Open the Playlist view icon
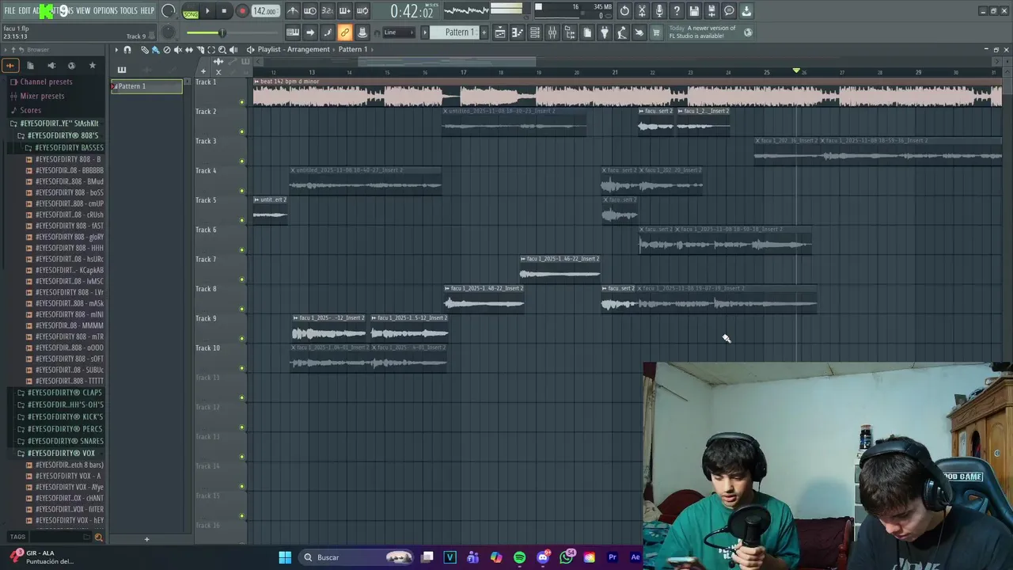 coord(500,32)
